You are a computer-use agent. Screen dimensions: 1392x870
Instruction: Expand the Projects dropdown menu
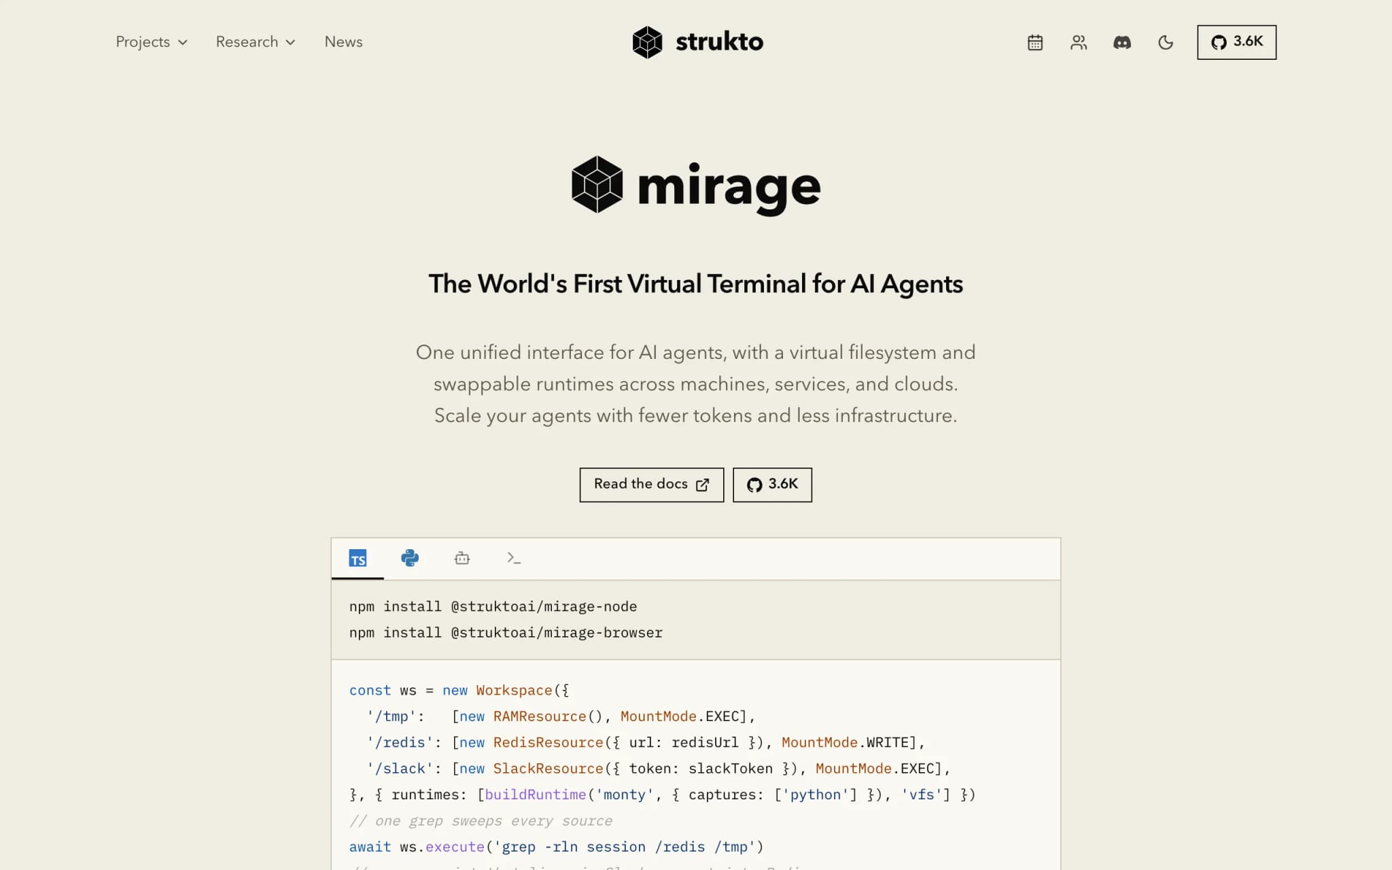[151, 42]
